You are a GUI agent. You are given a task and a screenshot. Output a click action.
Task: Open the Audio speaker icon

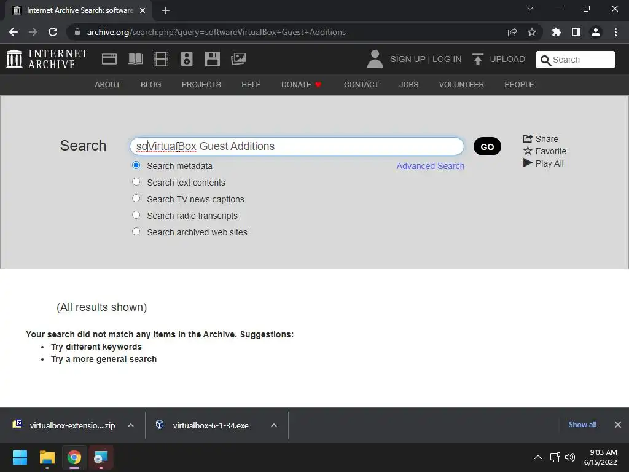click(187, 59)
